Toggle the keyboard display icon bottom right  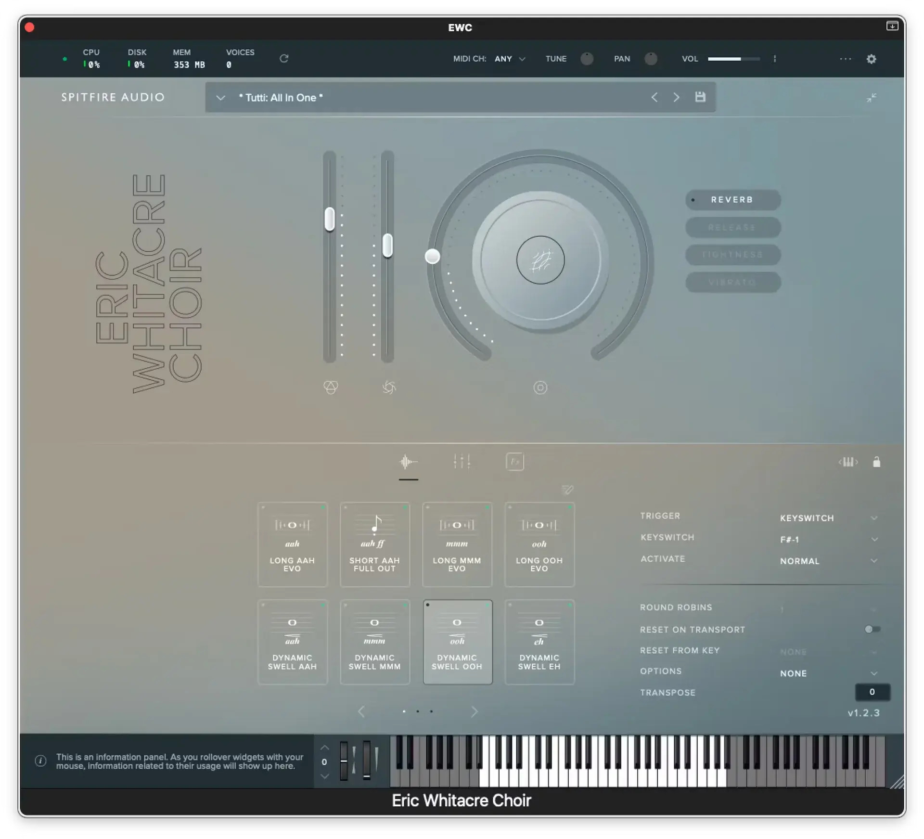pos(848,462)
